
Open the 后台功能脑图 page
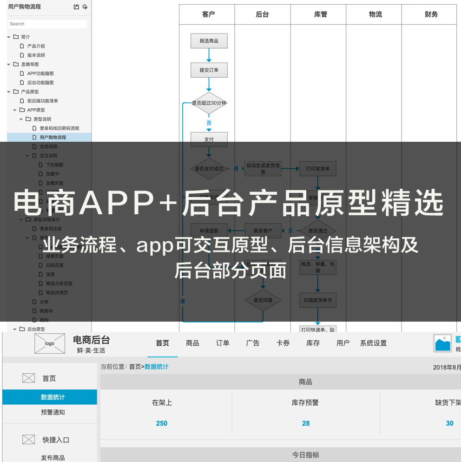click(x=40, y=83)
